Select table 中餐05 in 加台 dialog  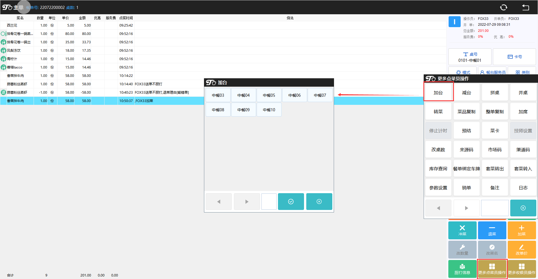point(269,95)
